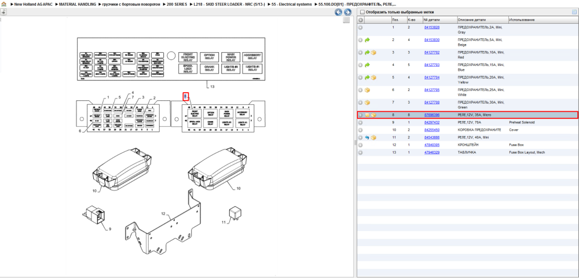Screen dimensions: 579x278
Task: Sort by 'Описание детали' column header
Action: [482, 20]
